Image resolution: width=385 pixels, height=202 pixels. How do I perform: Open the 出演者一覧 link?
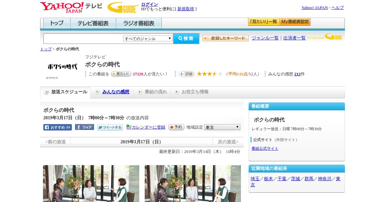tap(295, 38)
